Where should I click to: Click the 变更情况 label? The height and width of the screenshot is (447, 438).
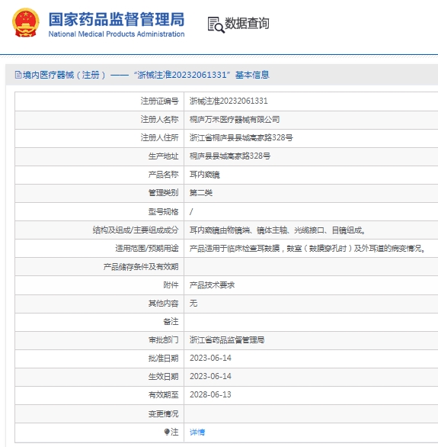[163, 413]
